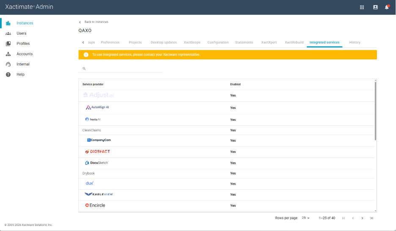
Task: Click the Yes value in the Drybook row
Action: coord(233,173)
